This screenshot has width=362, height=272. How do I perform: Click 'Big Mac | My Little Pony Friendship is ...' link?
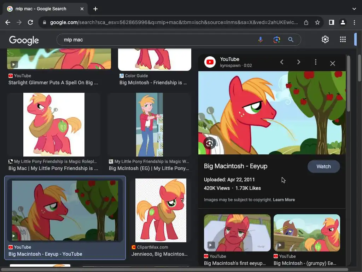tap(53, 168)
